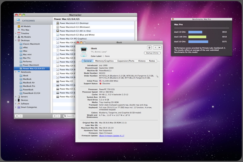Expand the Smart Categories disclosure triangle

[x=16, y=107]
